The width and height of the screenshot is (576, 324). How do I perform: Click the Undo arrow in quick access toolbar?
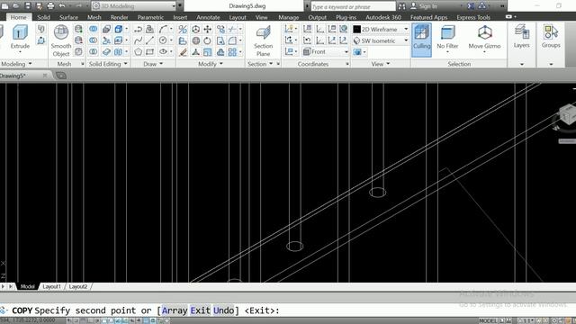[62, 6]
